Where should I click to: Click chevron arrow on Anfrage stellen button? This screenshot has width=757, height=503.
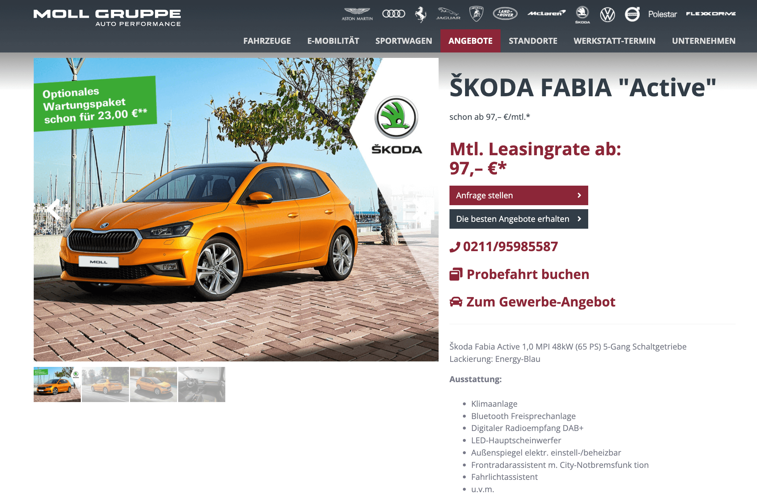pos(579,195)
